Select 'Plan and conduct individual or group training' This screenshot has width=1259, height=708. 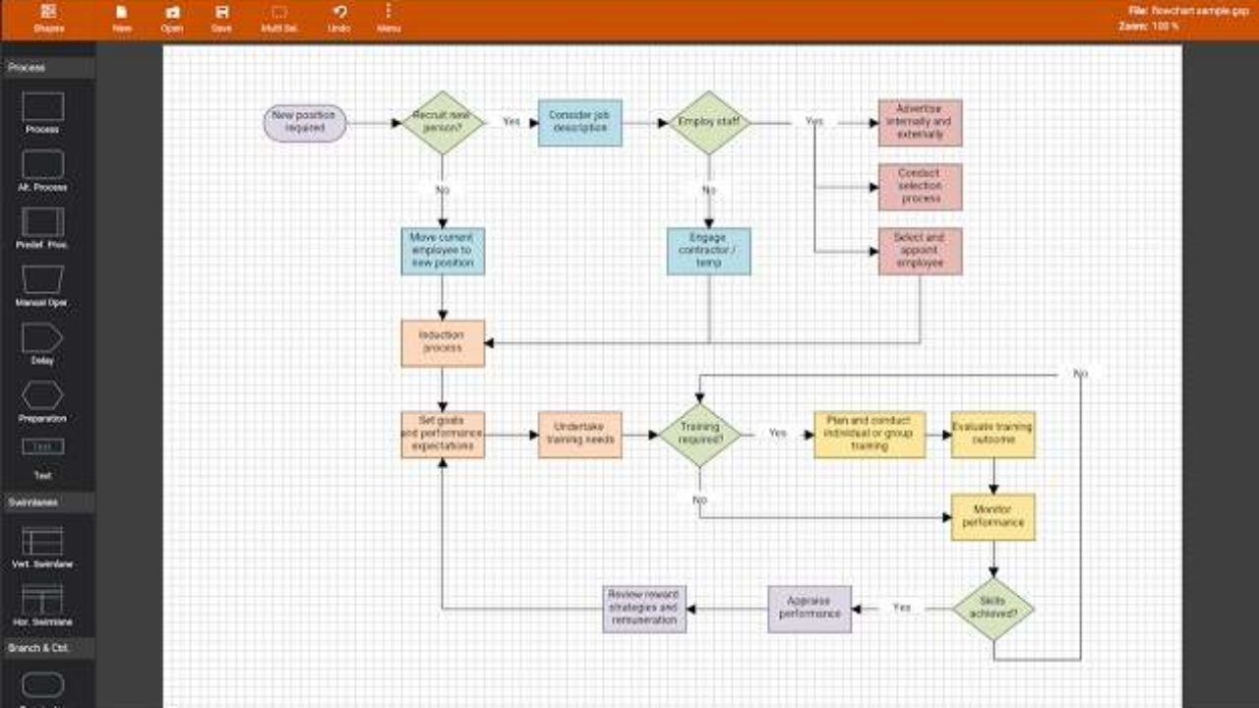(x=869, y=435)
